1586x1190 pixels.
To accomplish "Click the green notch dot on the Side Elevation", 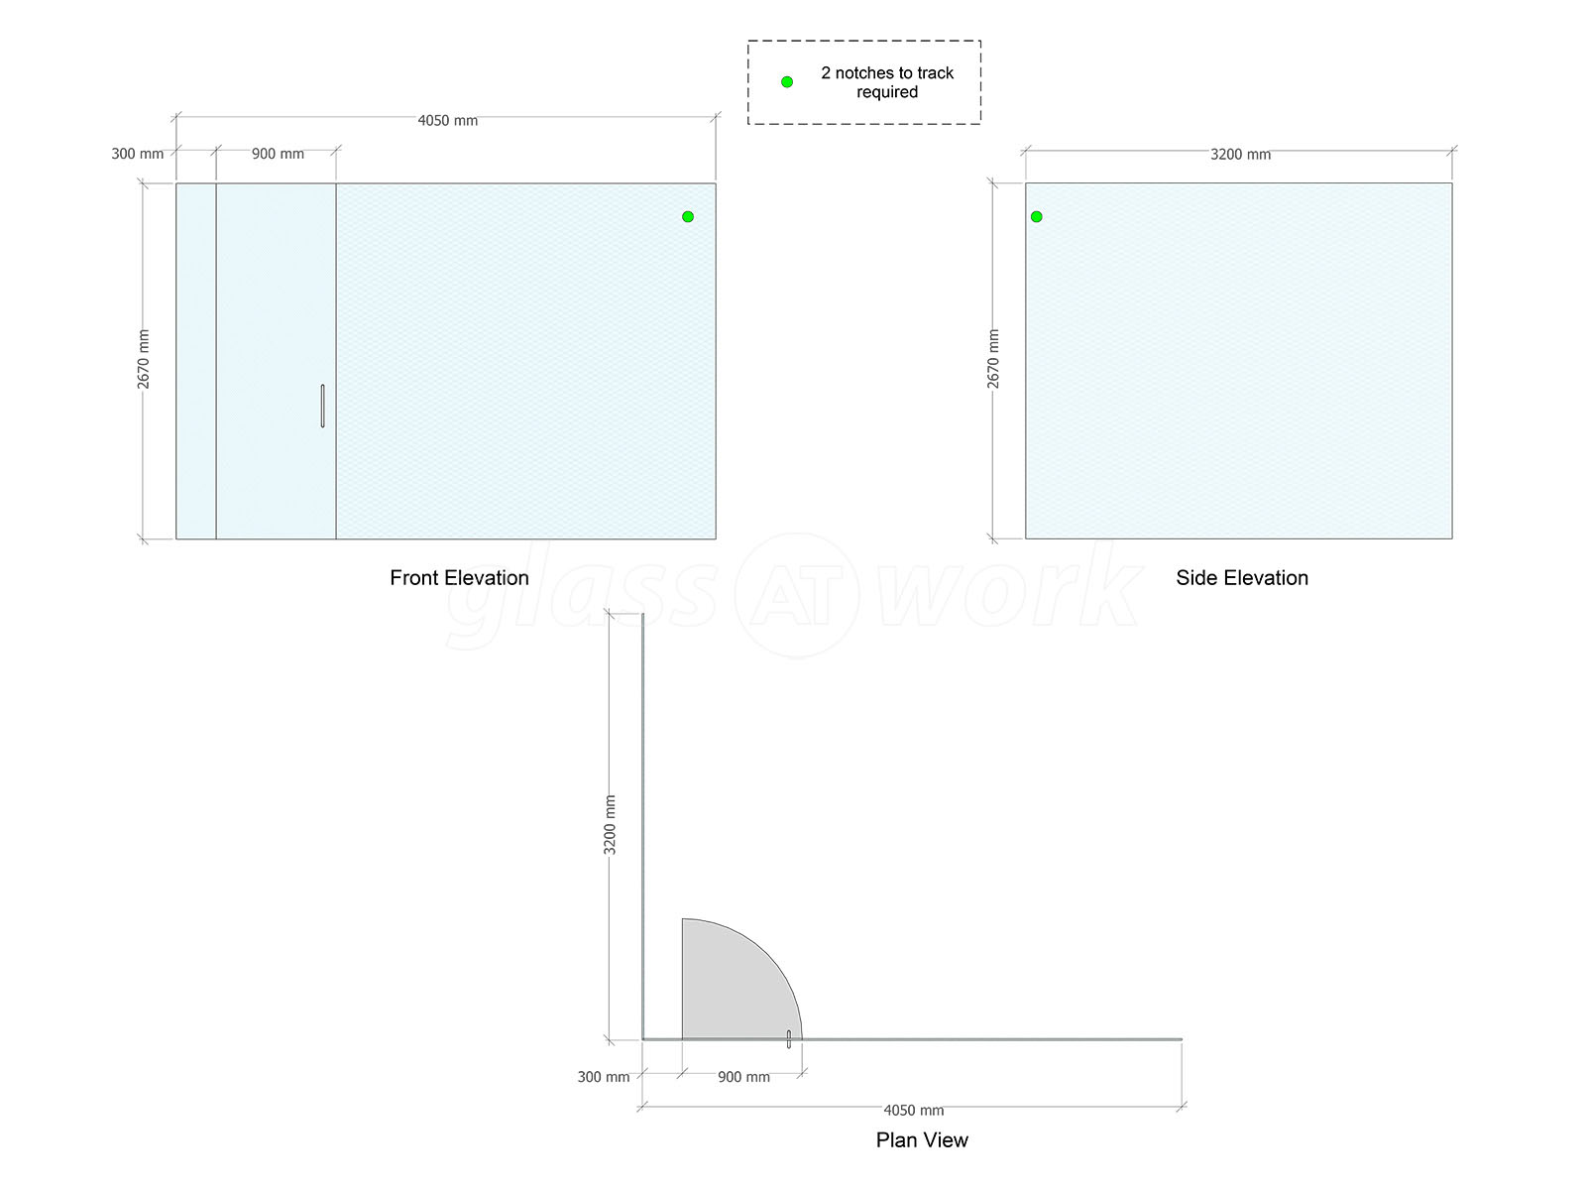I will pyautogui.click(x=1037, y=216).
